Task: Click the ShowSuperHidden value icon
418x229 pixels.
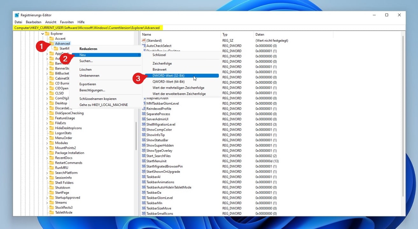Action: tap(144, 145)
